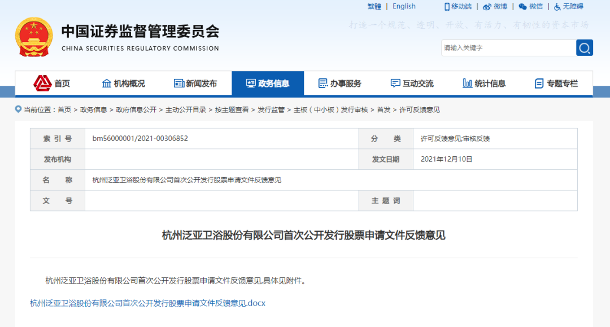Screen dimensions: 610x327
Task: Go to 首页 in the breadcrumb
Action: click(64, 110)
